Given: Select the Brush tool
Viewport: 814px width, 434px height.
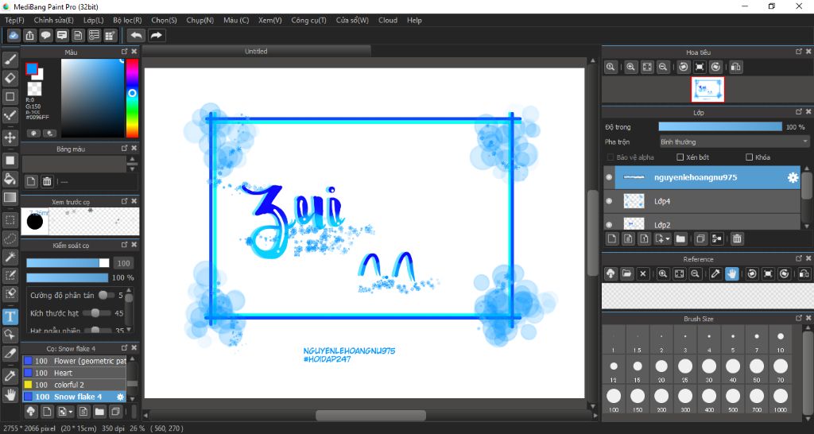Looking at the screenshot, I should tap(10, 60).
